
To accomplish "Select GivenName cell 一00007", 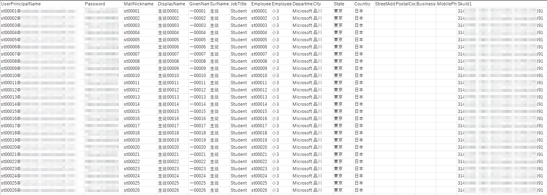I will 199,54.
